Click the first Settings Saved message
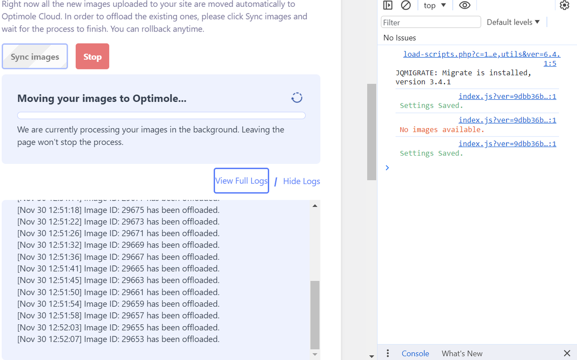Image resolution: width=577 pixels, height=360 pixels. click(x=431, y=106)
